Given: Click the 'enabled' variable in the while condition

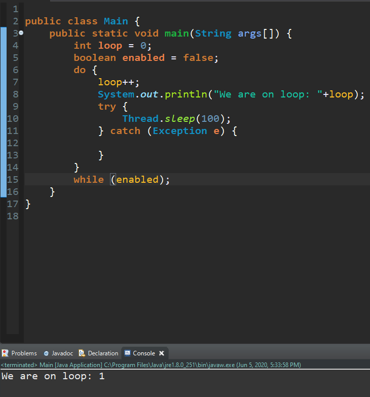Looking at the screenshot, I should pyautogui.click(x=137, y=180).
